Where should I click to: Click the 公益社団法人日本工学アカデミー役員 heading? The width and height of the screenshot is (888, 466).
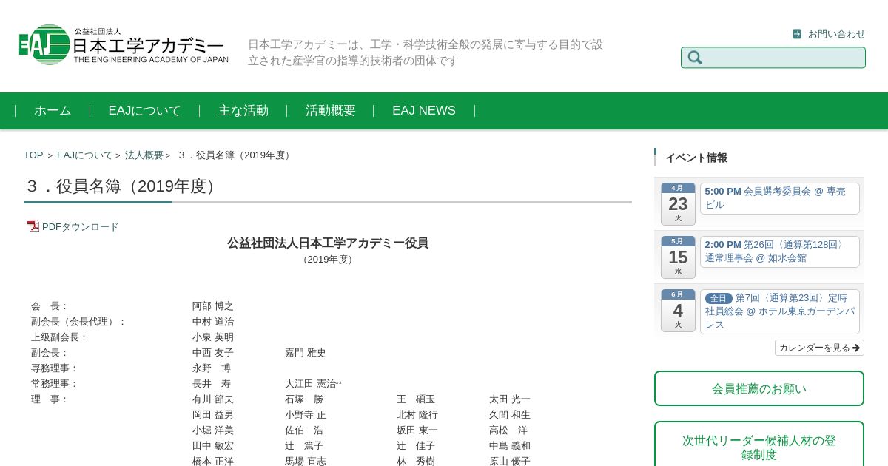(x=328, y=243)
